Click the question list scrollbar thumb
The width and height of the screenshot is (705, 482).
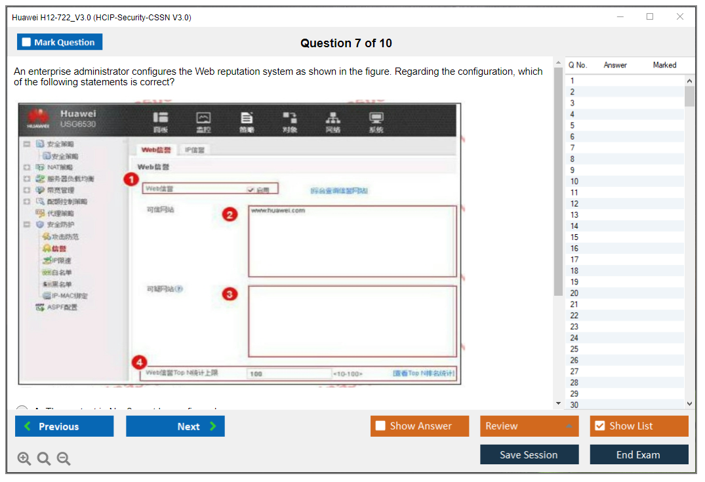[689, 96]
